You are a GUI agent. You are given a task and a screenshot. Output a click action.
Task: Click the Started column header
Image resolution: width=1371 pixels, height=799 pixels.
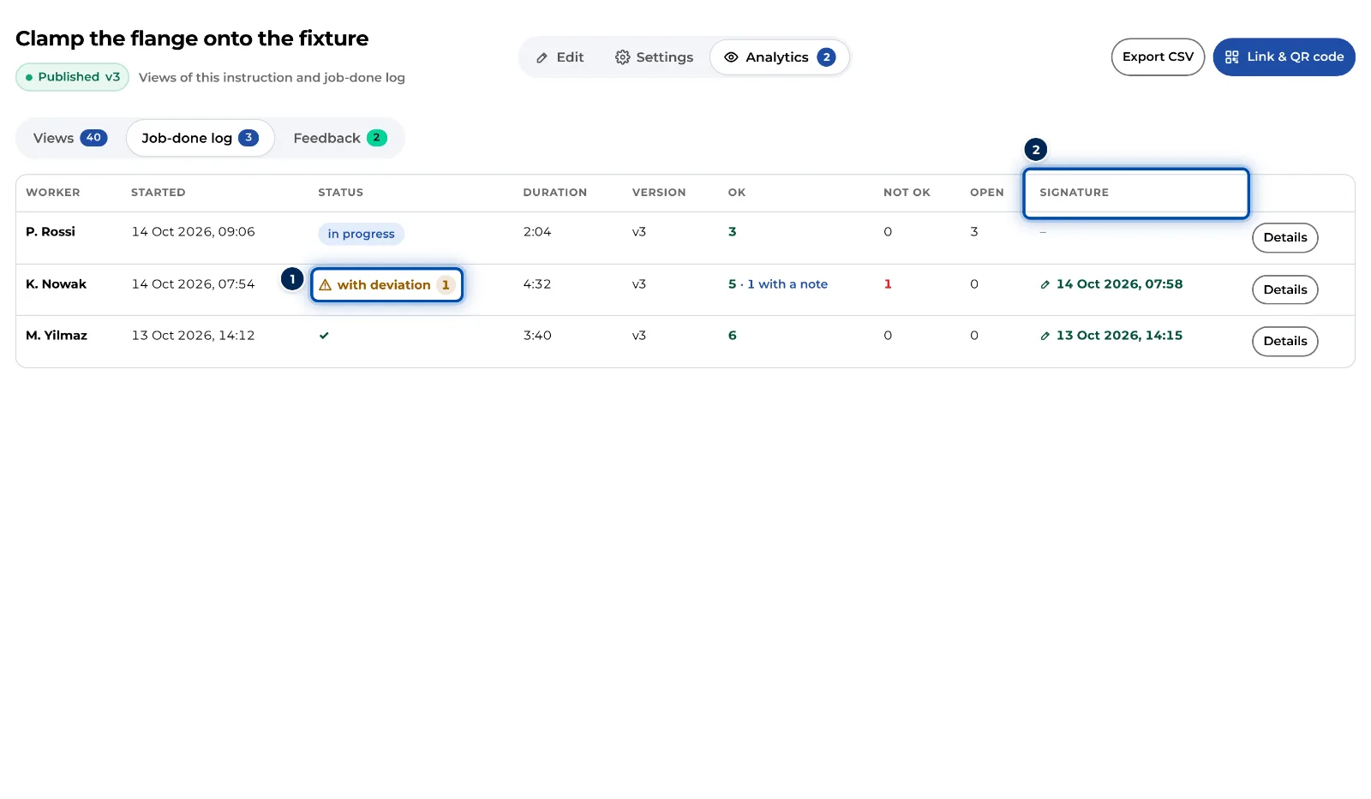(159, 193)
